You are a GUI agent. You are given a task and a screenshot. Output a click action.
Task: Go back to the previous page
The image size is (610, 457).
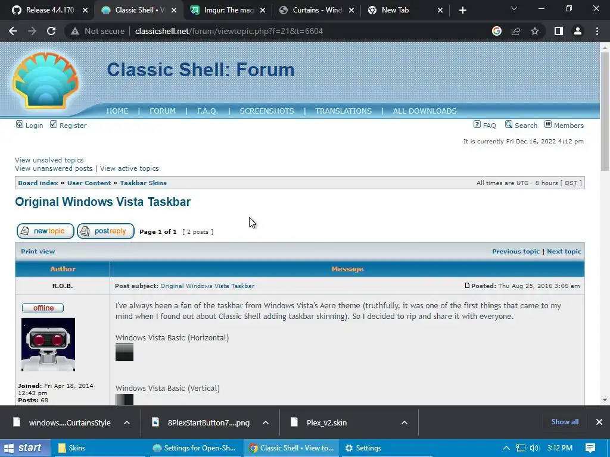(13, 31)
